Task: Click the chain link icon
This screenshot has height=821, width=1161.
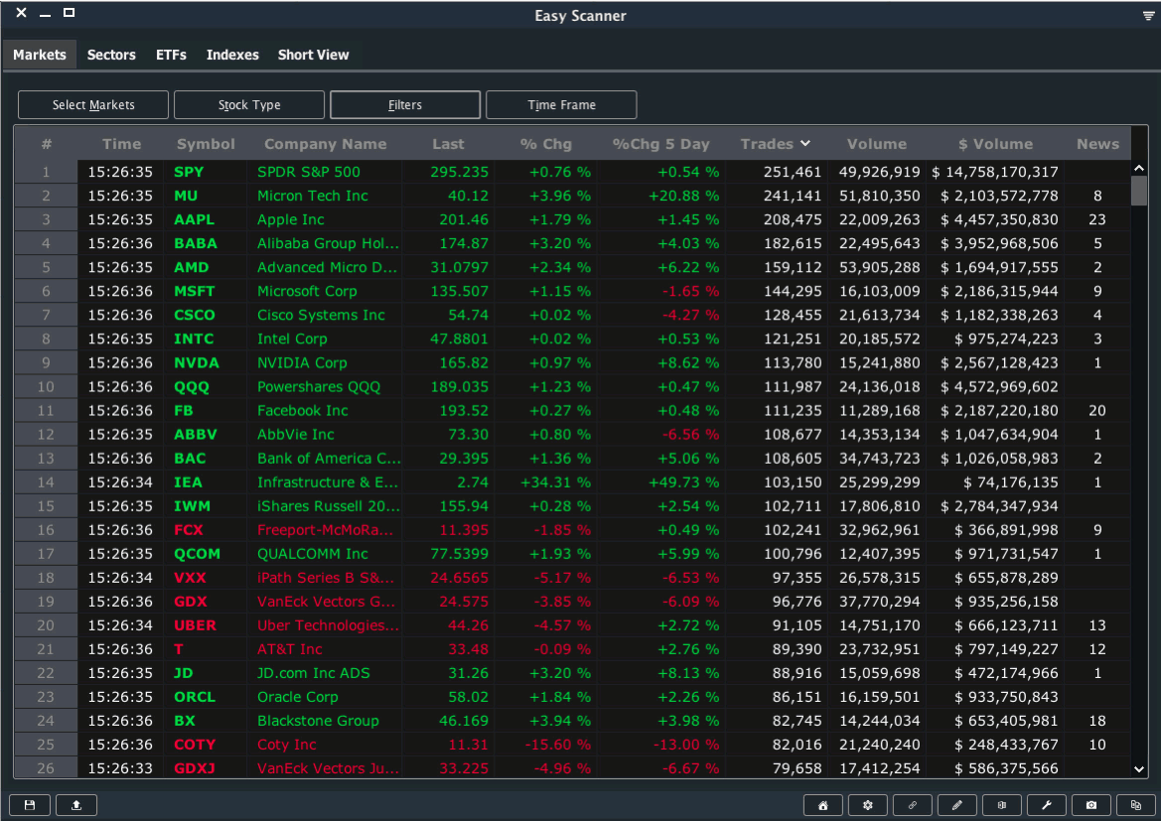Action: pos(913,805)
